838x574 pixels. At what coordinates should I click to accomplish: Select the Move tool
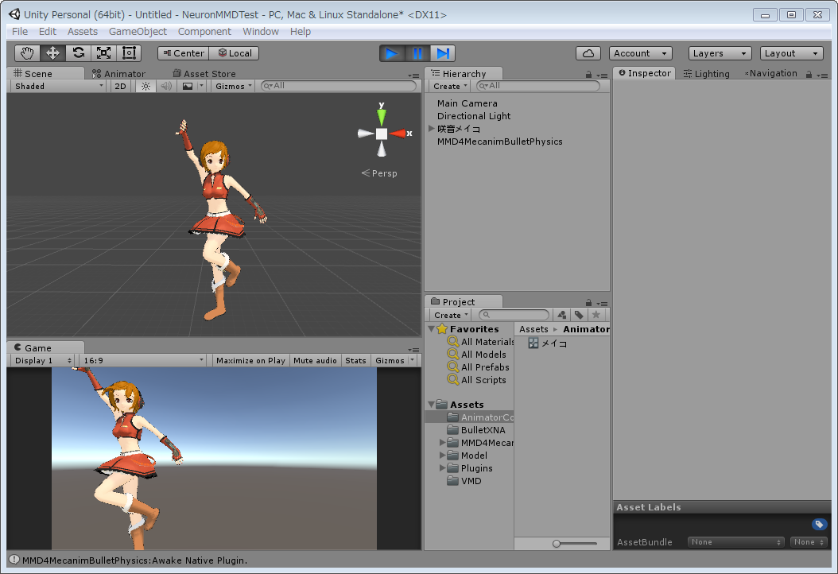tap(52, 52)
